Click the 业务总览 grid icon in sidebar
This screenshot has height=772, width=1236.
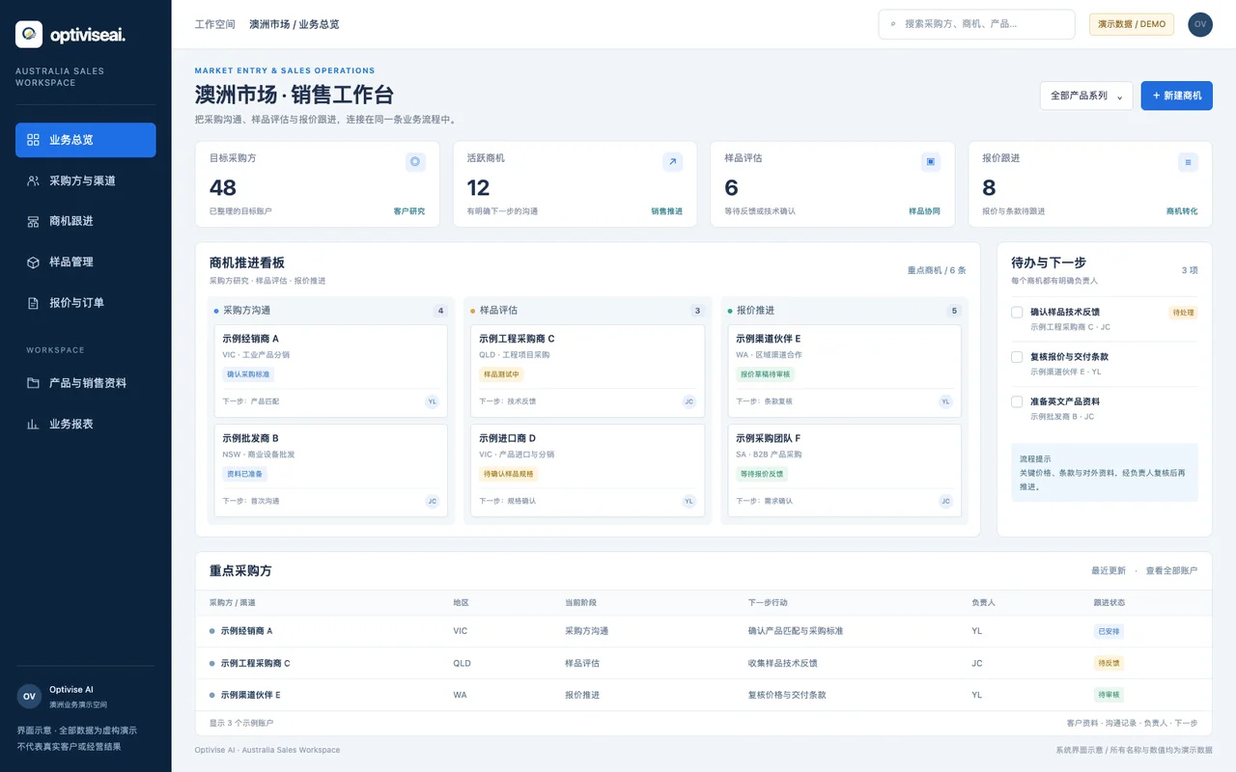(x=33, y=140)
